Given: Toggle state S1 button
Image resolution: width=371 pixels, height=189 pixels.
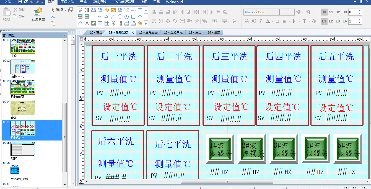Looking at the screenshot, I should 331,12.
